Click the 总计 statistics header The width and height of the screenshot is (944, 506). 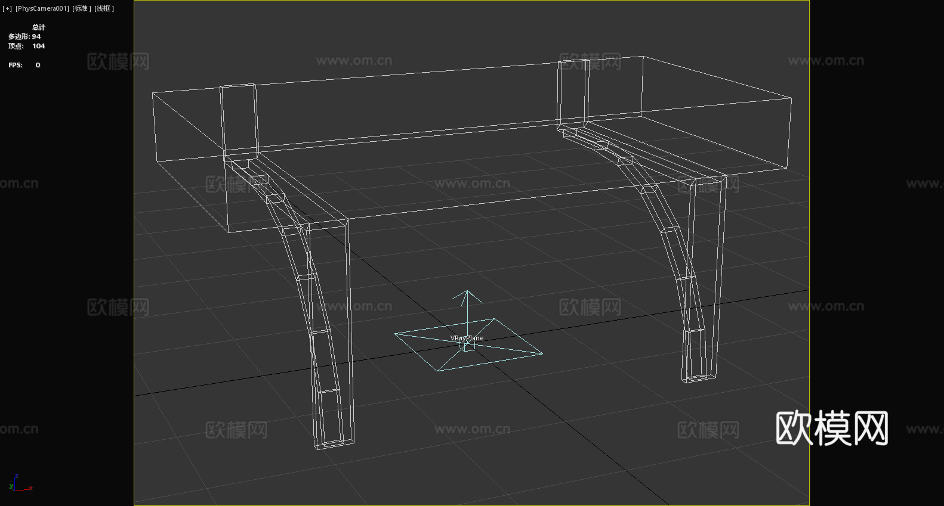coord(39,27)
